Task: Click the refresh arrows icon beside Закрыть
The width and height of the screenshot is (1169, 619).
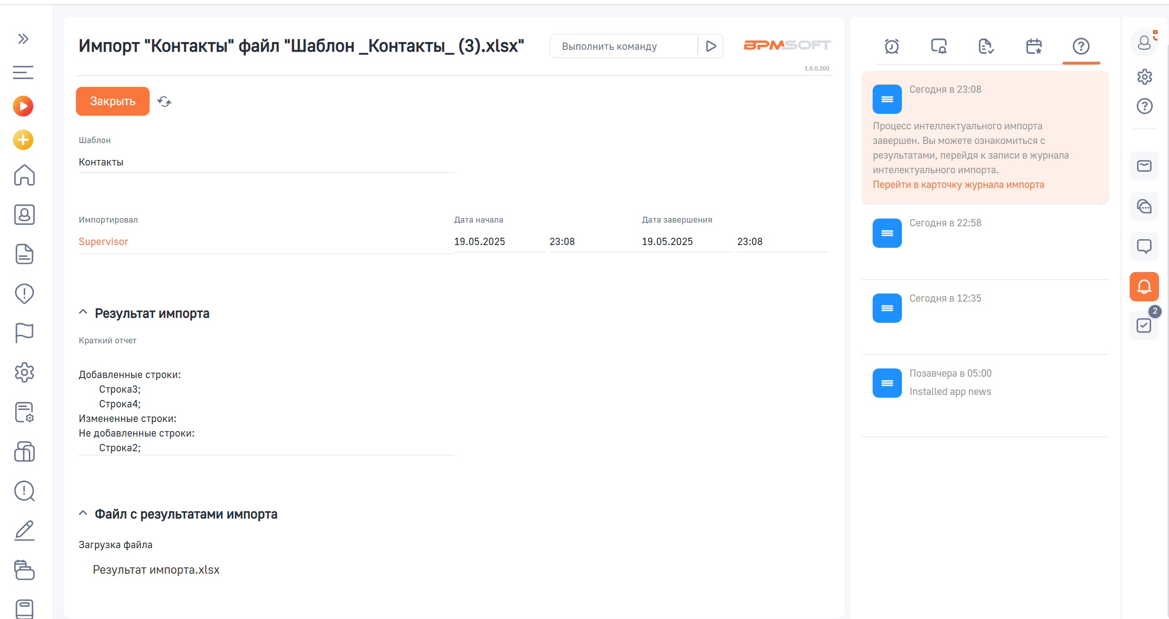Action: [164, 101]
